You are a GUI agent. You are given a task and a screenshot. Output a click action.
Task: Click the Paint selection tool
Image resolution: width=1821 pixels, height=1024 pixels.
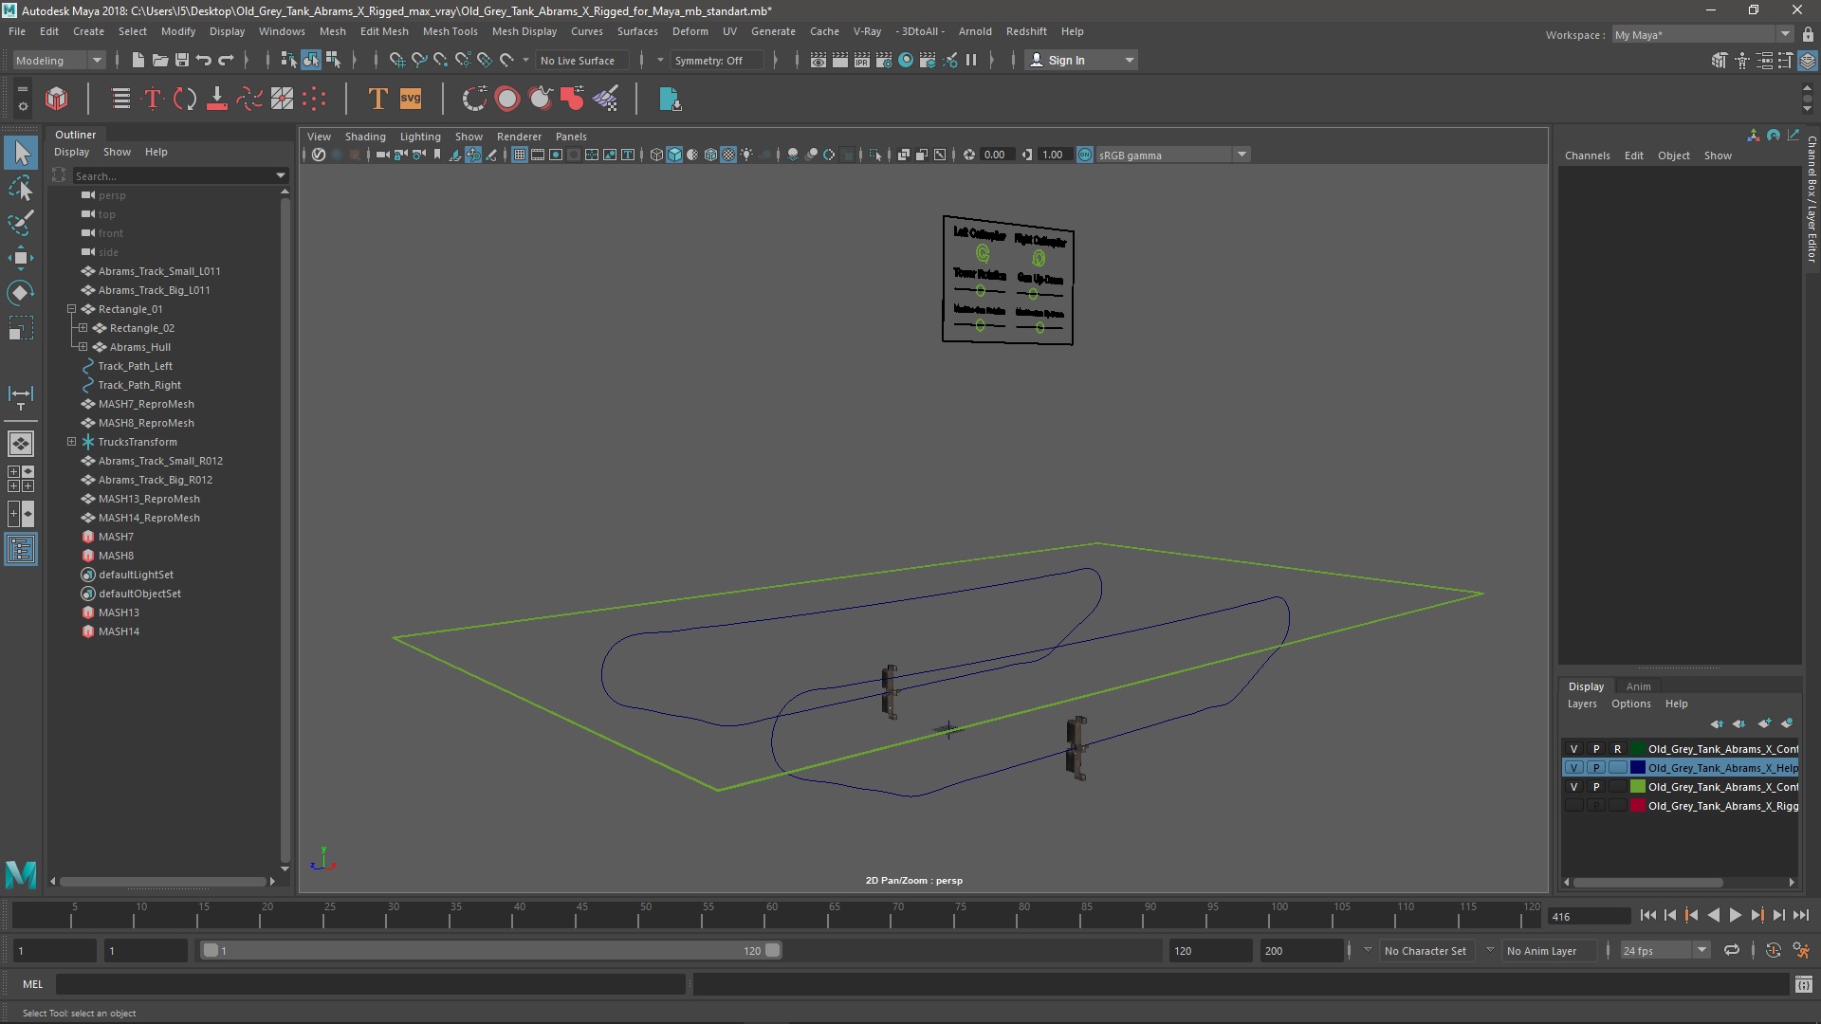tap(20, 224)
